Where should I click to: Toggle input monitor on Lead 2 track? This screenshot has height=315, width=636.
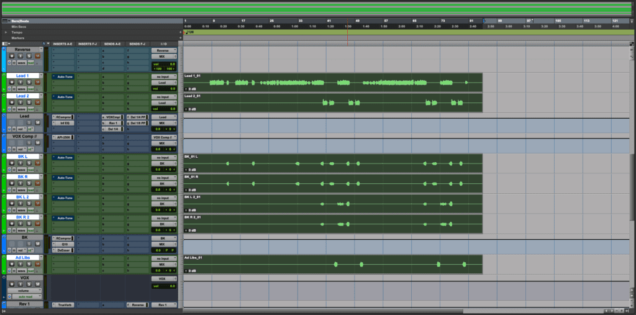coord(20,103)
